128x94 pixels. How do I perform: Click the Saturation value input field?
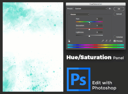pyautogui.click(x=100, y=25)
